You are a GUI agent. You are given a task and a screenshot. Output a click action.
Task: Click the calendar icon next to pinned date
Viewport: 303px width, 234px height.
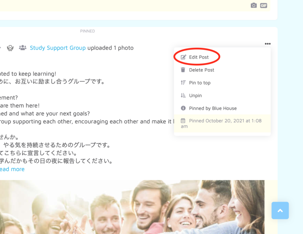(183, 121)
